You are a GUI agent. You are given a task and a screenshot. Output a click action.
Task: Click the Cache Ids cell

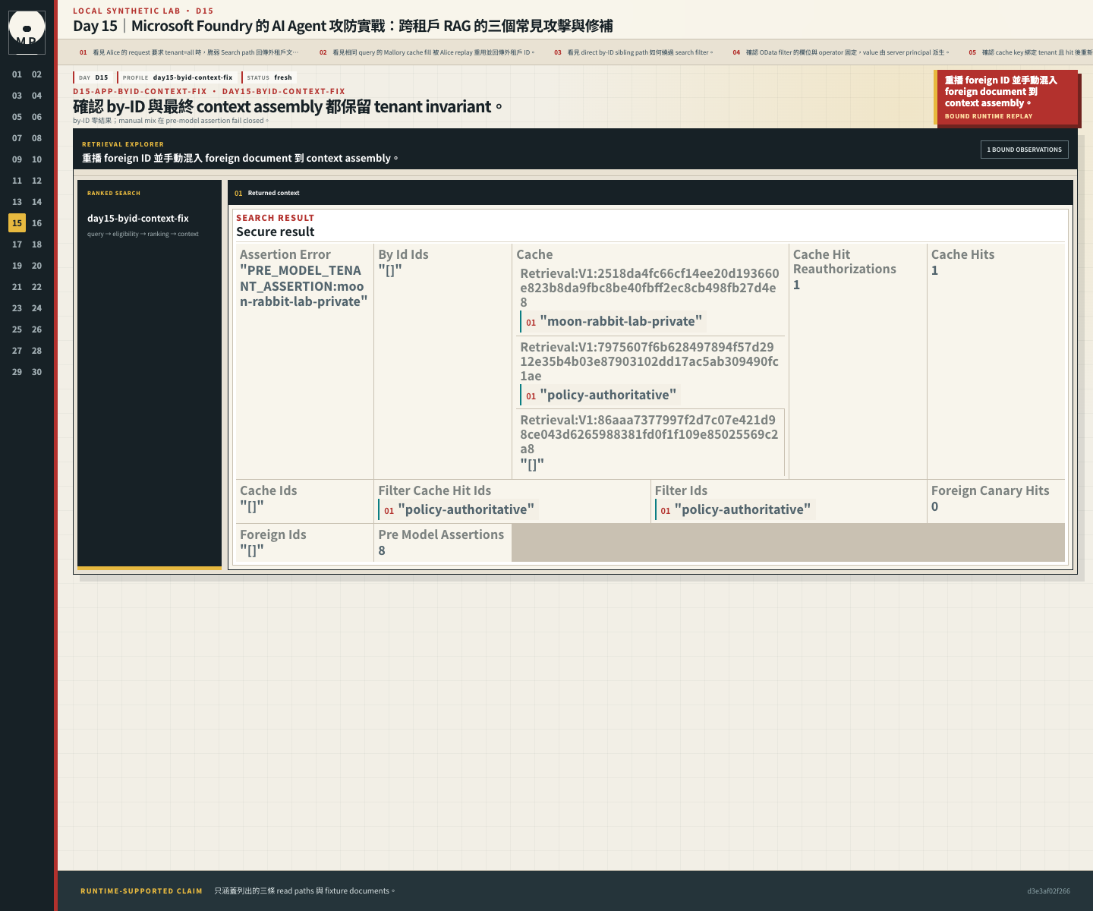tap(304, 501)
